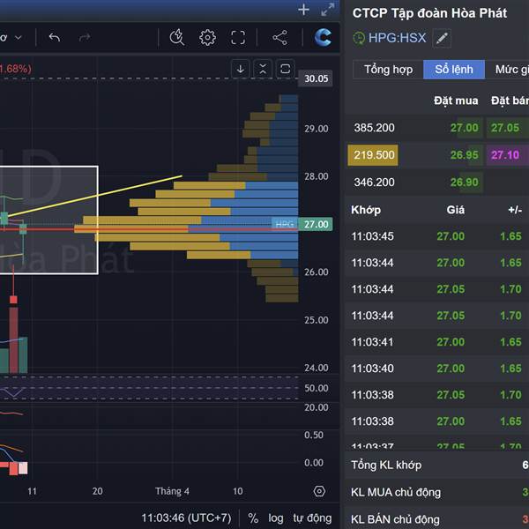
Task: Click bid price 26.95
Action: click(465, 155)
